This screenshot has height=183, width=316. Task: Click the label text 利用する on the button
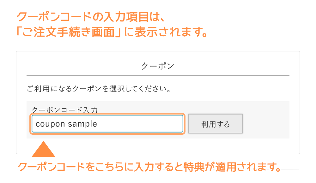[x=216, y=124]
